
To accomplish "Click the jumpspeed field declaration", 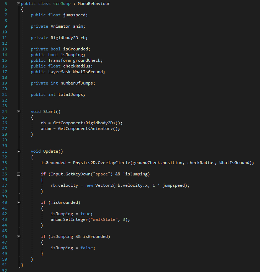I will (74, 15).
